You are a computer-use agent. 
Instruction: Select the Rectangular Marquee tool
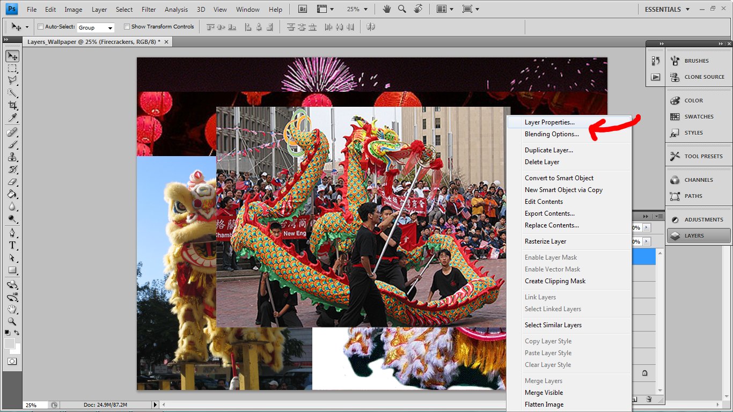12,69
